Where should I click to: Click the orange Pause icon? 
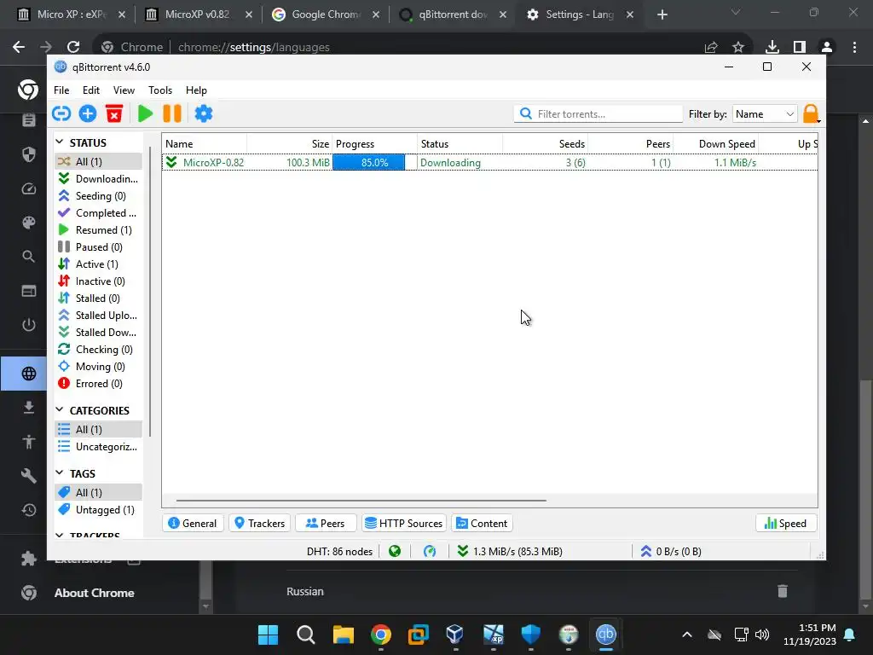172,113
